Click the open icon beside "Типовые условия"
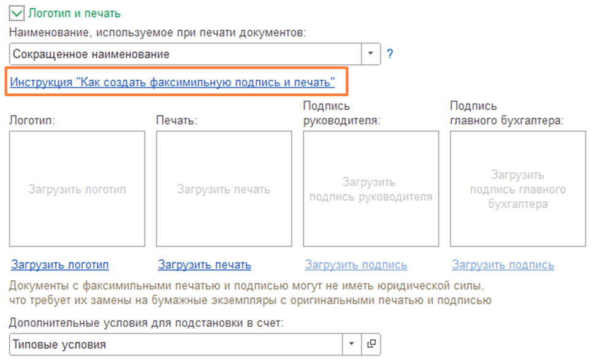 pos(371,345)
